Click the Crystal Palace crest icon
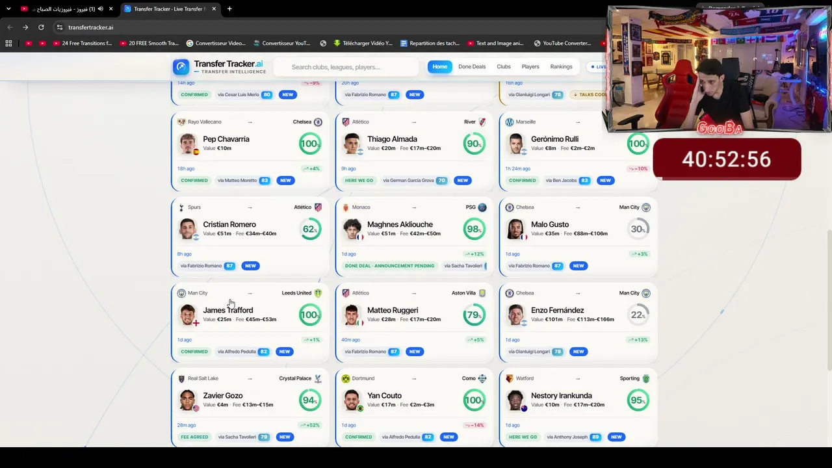Viewport: 832px width, 468px height. (318, 378)
